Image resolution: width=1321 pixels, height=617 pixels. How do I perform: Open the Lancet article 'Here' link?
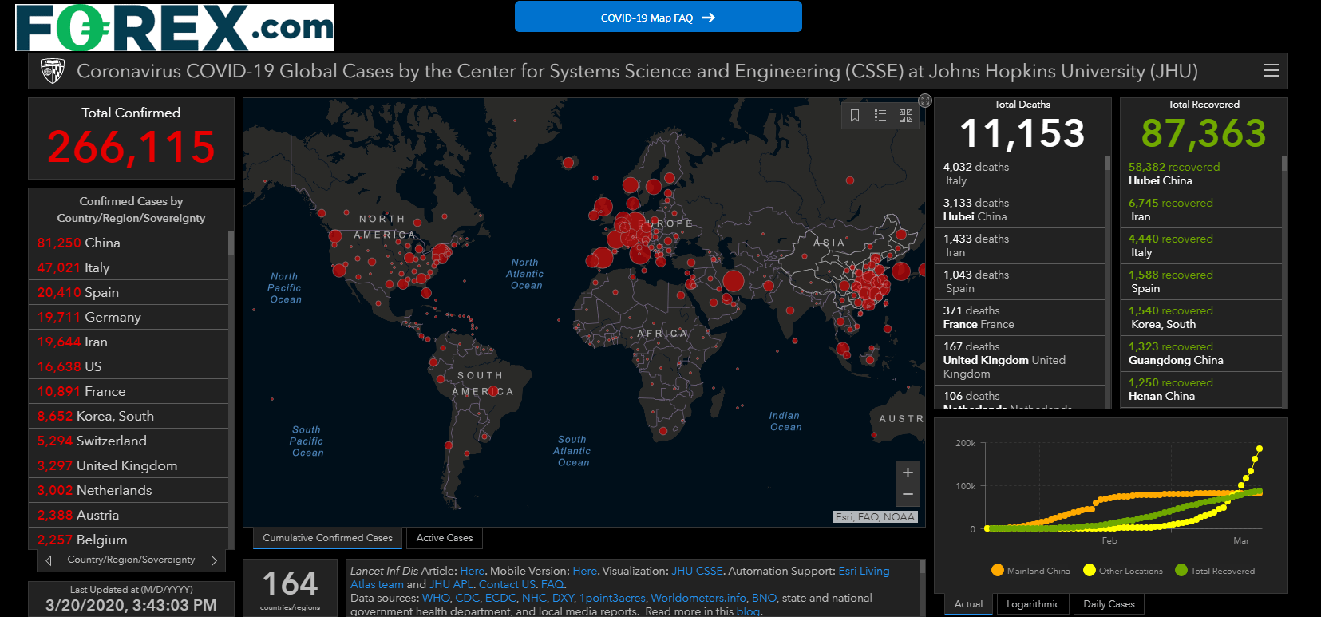(x=472, y=572)
